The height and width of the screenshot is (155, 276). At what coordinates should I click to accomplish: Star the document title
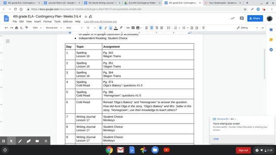(x=86, y=17)
